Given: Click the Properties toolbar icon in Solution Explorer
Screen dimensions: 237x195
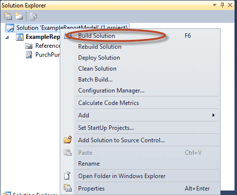Looking at the screenshot, I should (8, 16).
